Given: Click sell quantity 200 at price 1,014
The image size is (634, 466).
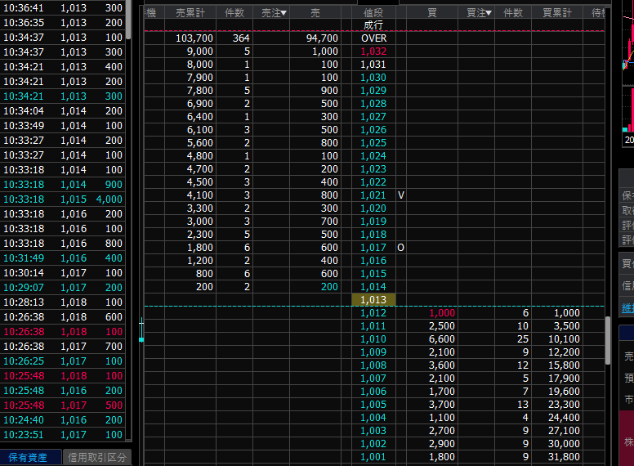Looking at the screenshot, I should 329,287.
